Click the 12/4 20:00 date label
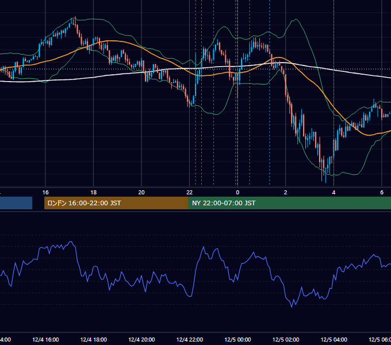This screenshot has height=345, width=391. point(141,339)
